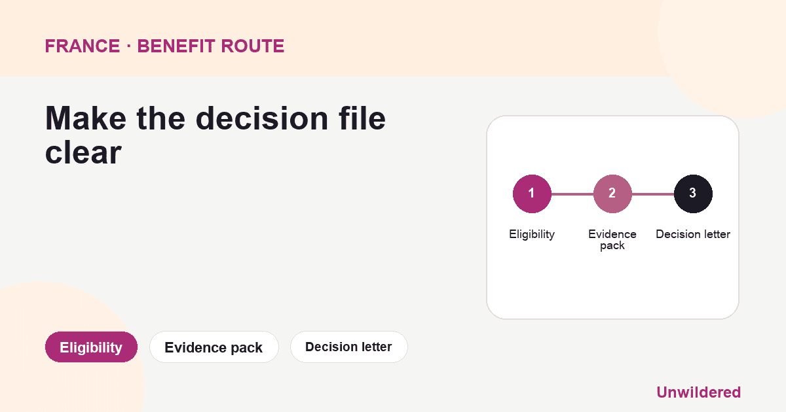Open the Evidence pack label under step 2
Viewport: 786px width, 412px height.
[x=612, y=240]
